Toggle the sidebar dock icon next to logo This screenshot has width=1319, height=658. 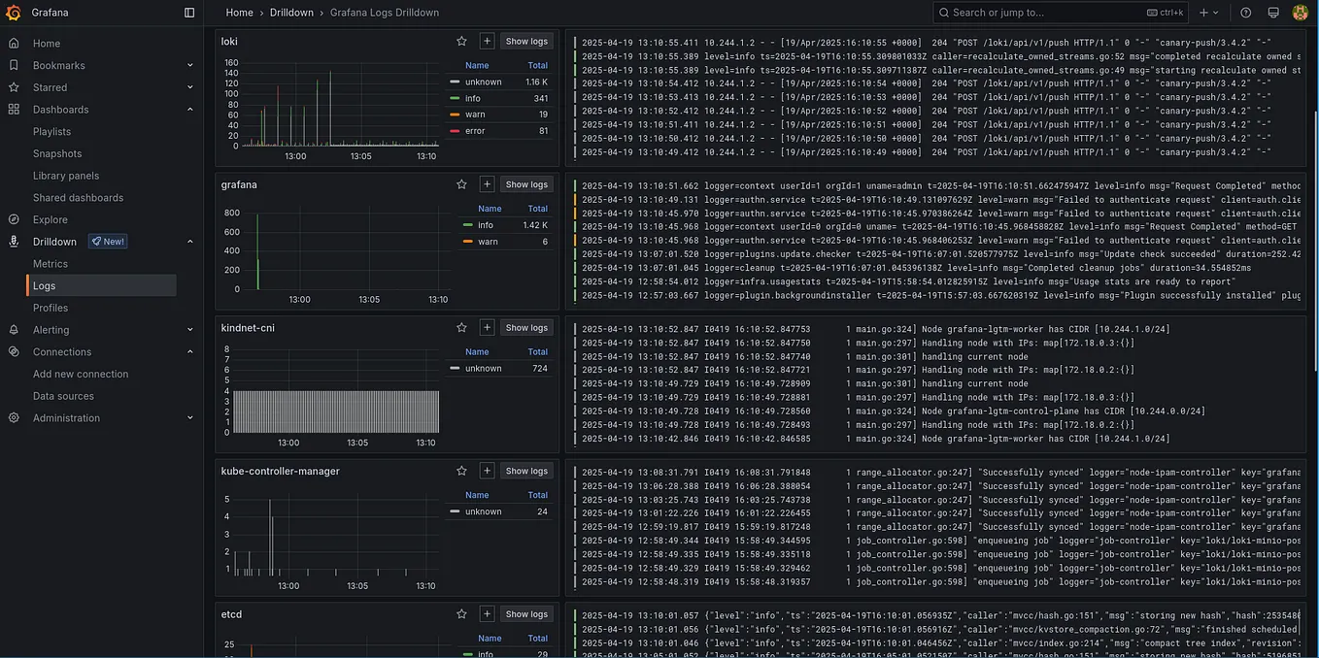[x=186, y=12]
